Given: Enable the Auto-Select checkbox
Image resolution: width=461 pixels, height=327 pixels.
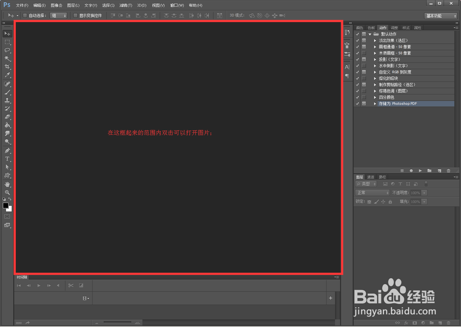Looking at the screenshot, I should [25, 15].
